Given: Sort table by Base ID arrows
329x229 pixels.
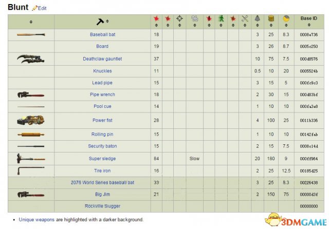Looking at the screenshot, I should pos(309,25).
